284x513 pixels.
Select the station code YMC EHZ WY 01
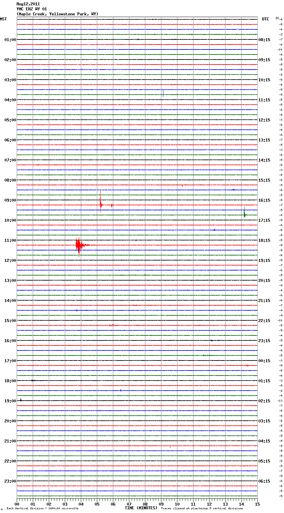pyautogui.click(x=32, y=9)
